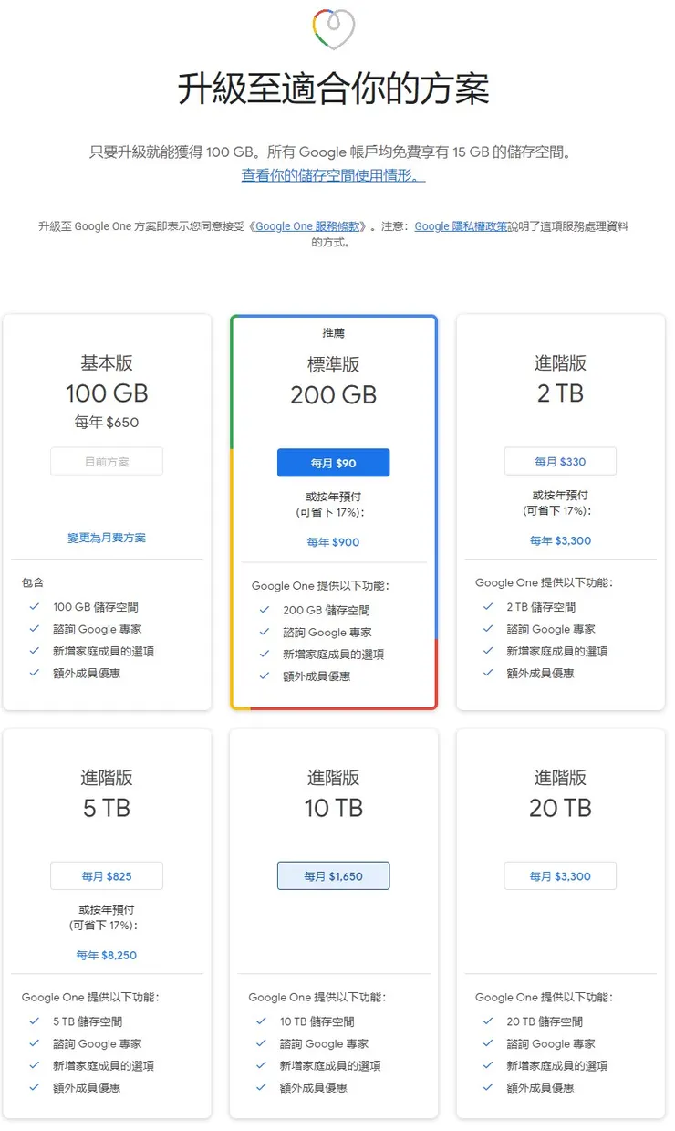The height and width of the screenshot is (1131, 675).
Task: Click the checkmark beside 10 TB 儲存空間
Action: tap(262, 1021)
